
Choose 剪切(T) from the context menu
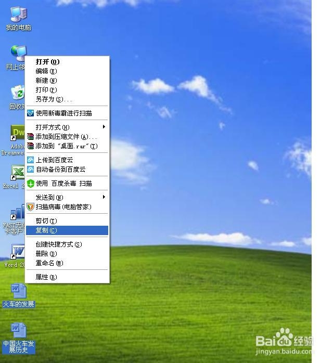pyautogui.click(x=67, y=221)
